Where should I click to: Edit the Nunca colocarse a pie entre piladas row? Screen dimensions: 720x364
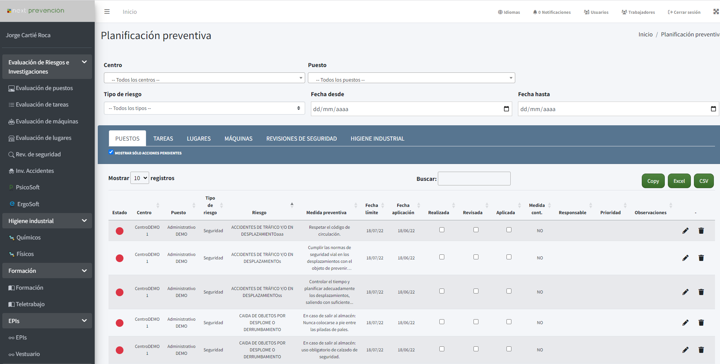point(685,323)
